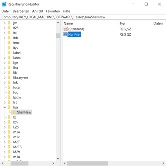Select the NullFile string value icon
This screenshot has width=166, height=166.
point(65,34)
